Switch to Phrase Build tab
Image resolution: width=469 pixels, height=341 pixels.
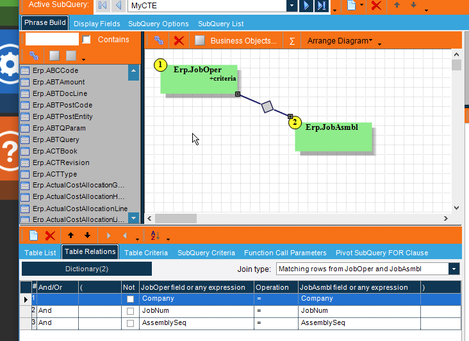point(45,22)
